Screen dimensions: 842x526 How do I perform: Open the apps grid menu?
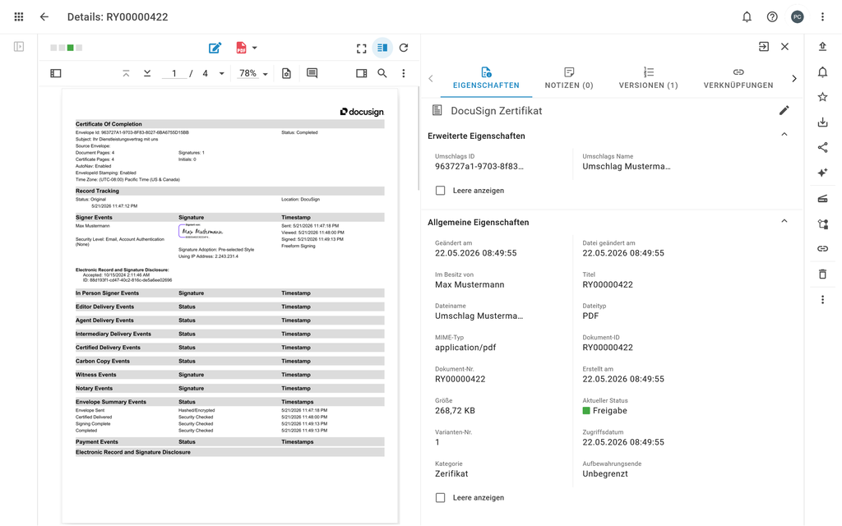(x=19, y=16)
